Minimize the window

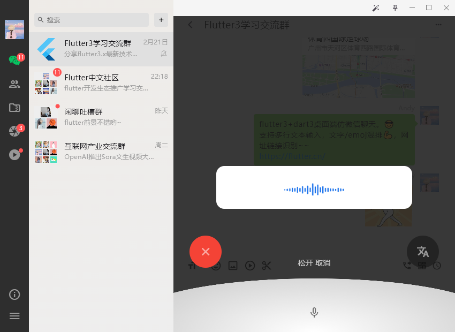tap(412, 8)
